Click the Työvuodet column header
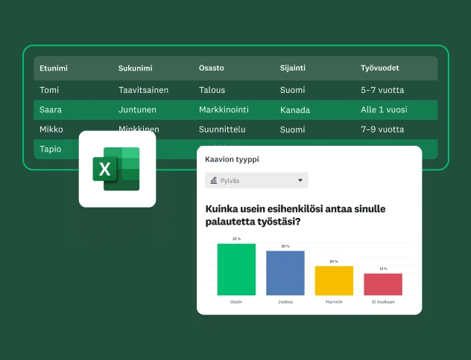Viewport: 471px width, 360px height. coord(379,68)
